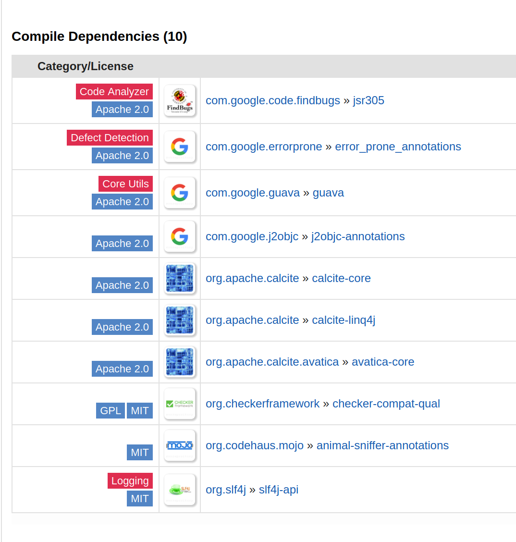Click Apache 2.0 license in guava row
Viewport: 516px width, 542px height.
pos(123,201)
